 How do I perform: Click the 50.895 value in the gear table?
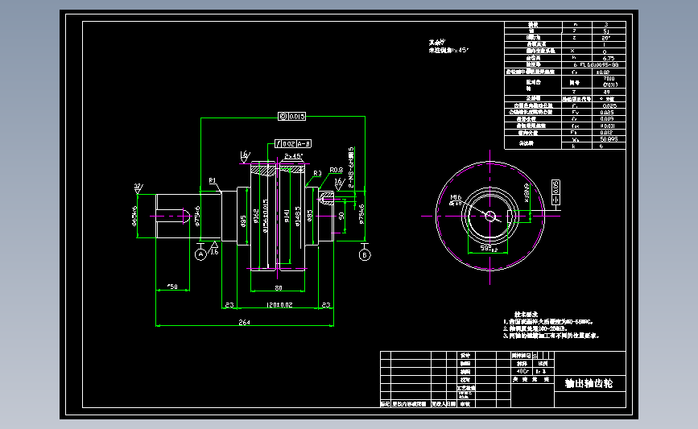point(609,139)
